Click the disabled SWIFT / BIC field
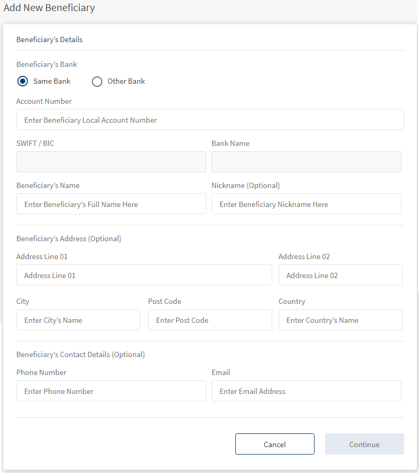The height and width of the screenshot is (474, 420). 111,162
